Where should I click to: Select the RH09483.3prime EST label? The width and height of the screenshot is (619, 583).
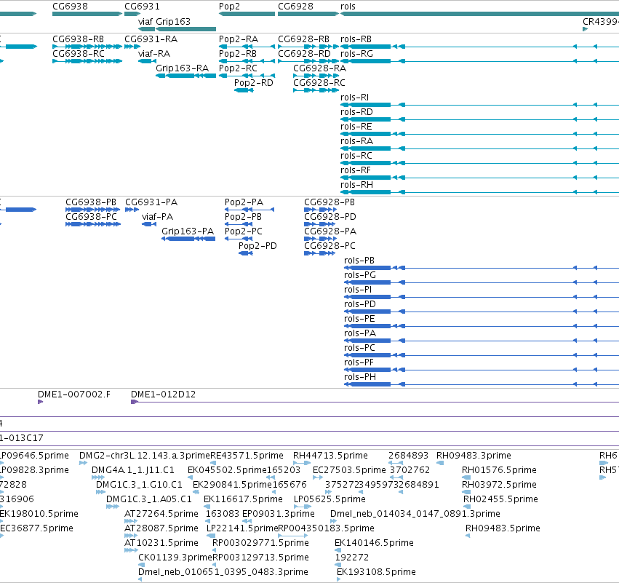point(474,456)
